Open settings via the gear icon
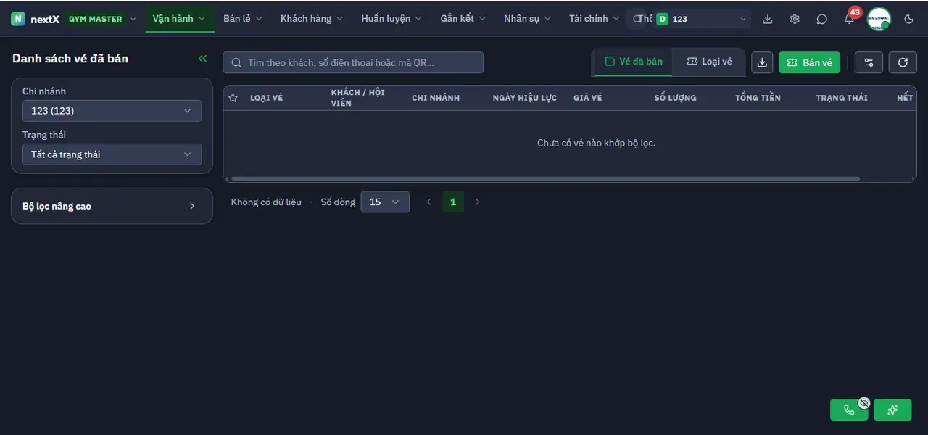 coord(795,19)
